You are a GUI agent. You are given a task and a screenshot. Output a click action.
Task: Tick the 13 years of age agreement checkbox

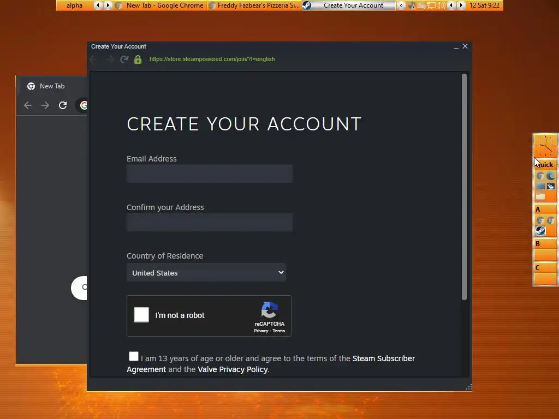coord(134,356)
